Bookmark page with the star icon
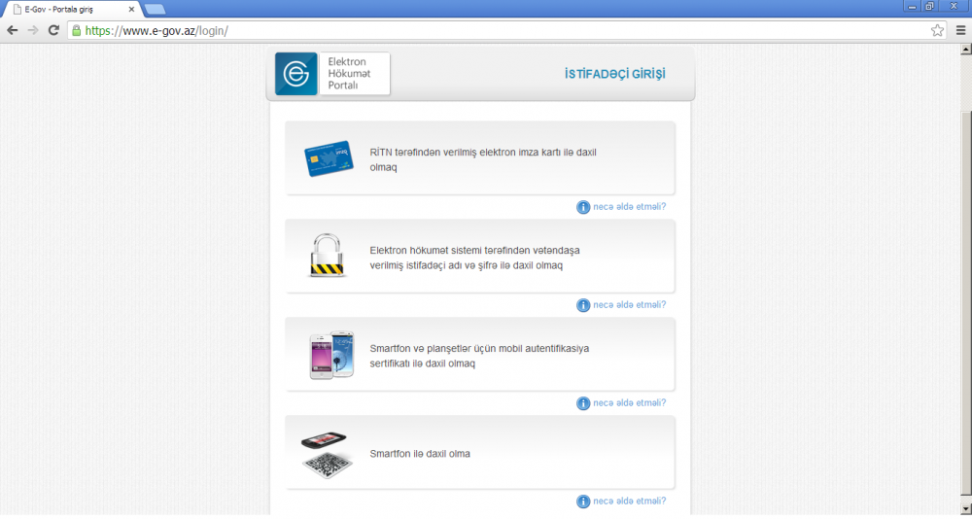Viewport: 972px width, 519px height. click(937, 30)
